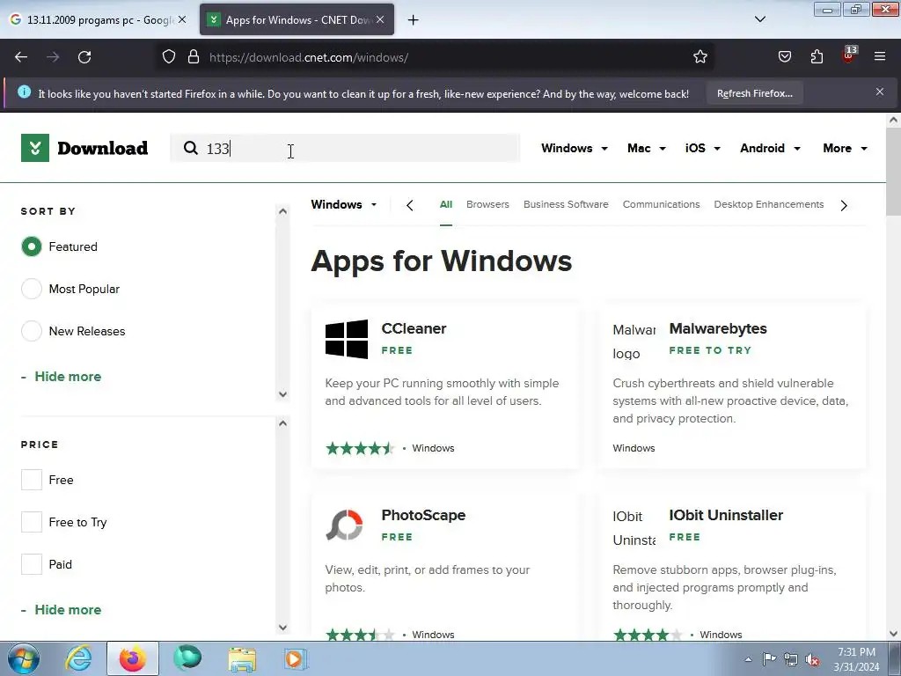The image size is (901, 676).
Task: Click the CCleaner star rating
Action: click(360, 448)
